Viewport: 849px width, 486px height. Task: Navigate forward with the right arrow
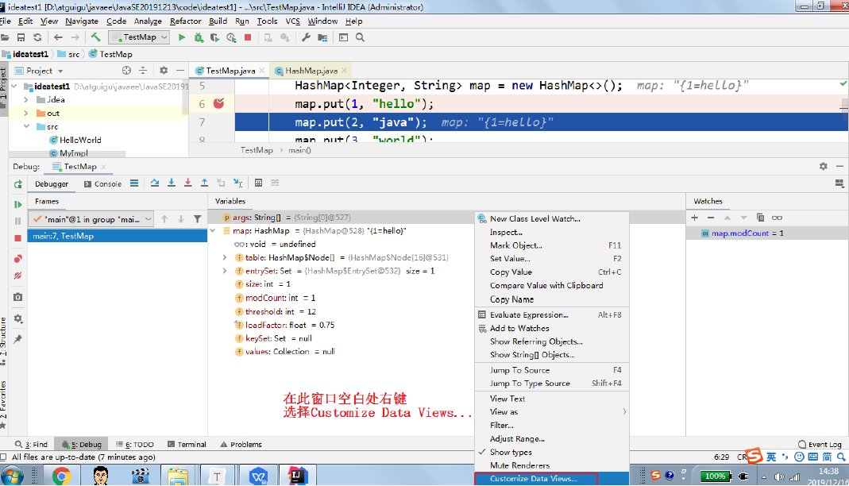coord(75,37)
